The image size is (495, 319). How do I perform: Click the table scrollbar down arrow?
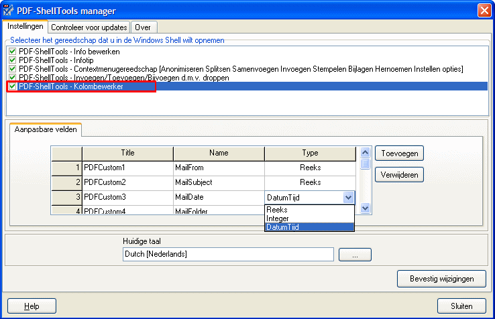tap(366, 208)
